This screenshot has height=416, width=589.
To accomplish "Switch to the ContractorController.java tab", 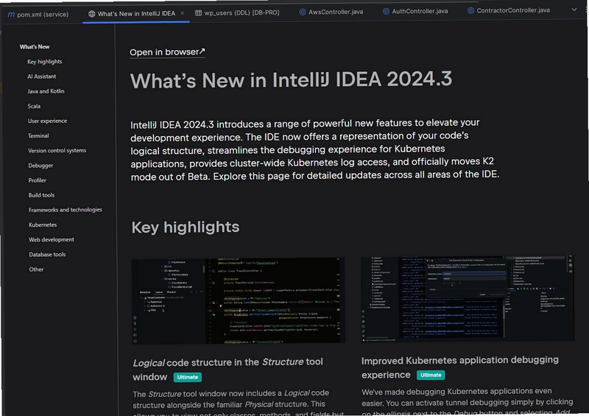I will pos(509,10).
